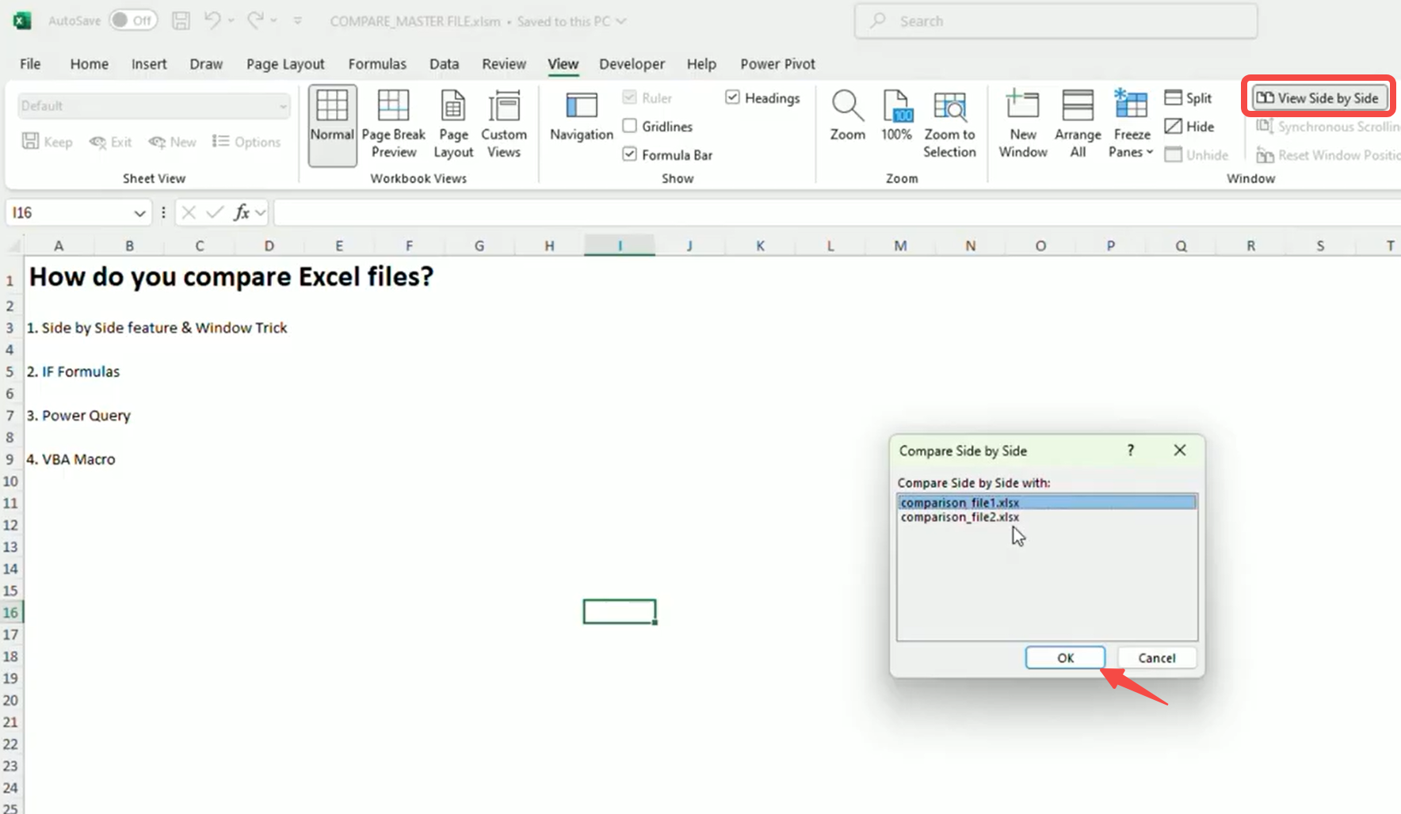Close the Compare Side by Side dialog

pyautogui.click(x=1180, y=450)
